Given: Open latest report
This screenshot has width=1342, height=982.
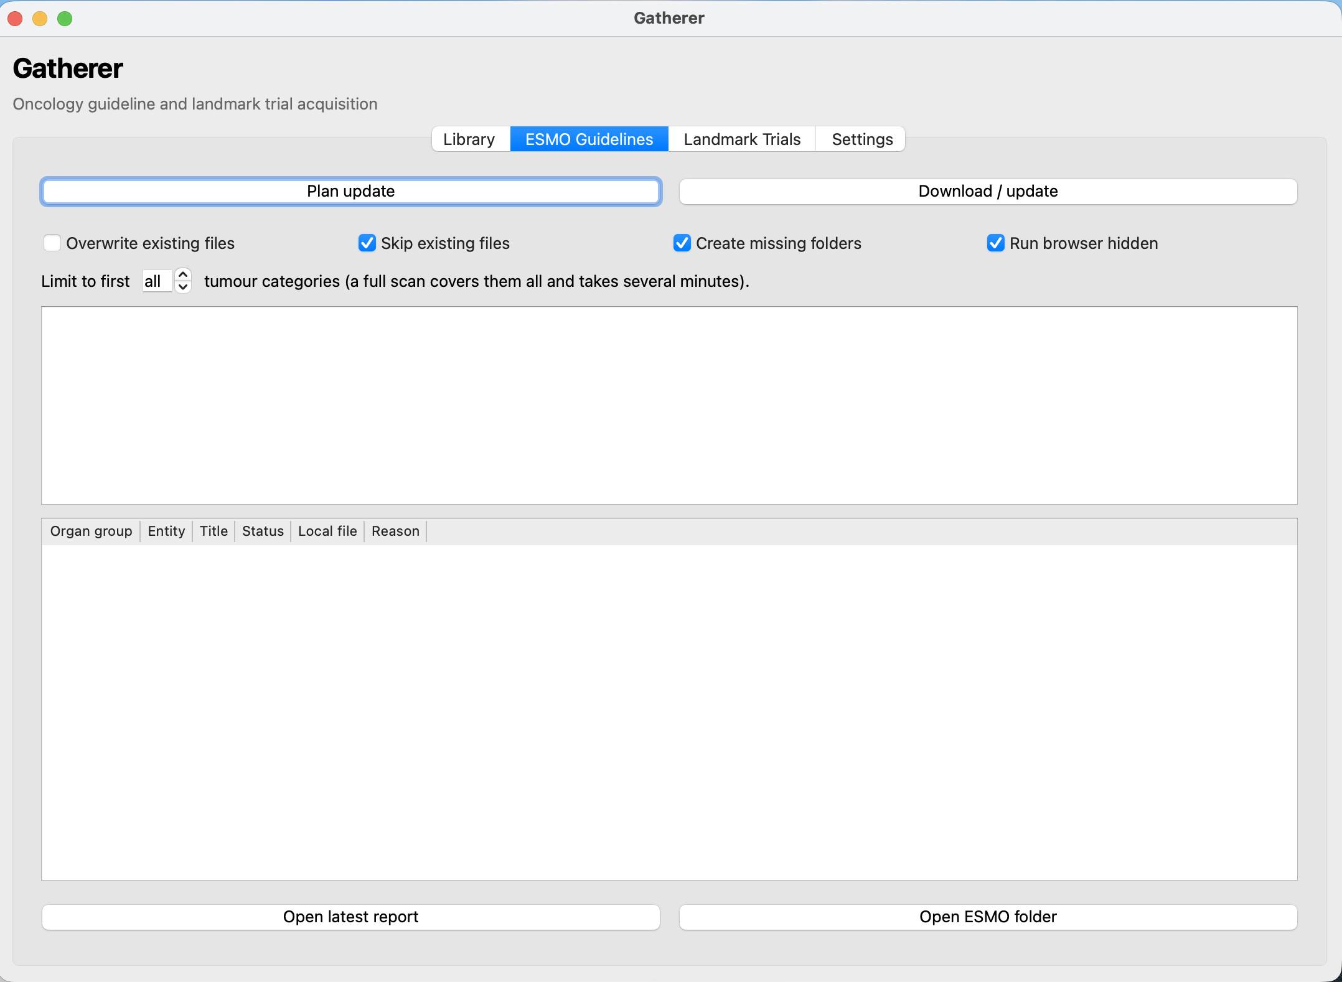Looking at the screenshot, I should coord(351,917).
